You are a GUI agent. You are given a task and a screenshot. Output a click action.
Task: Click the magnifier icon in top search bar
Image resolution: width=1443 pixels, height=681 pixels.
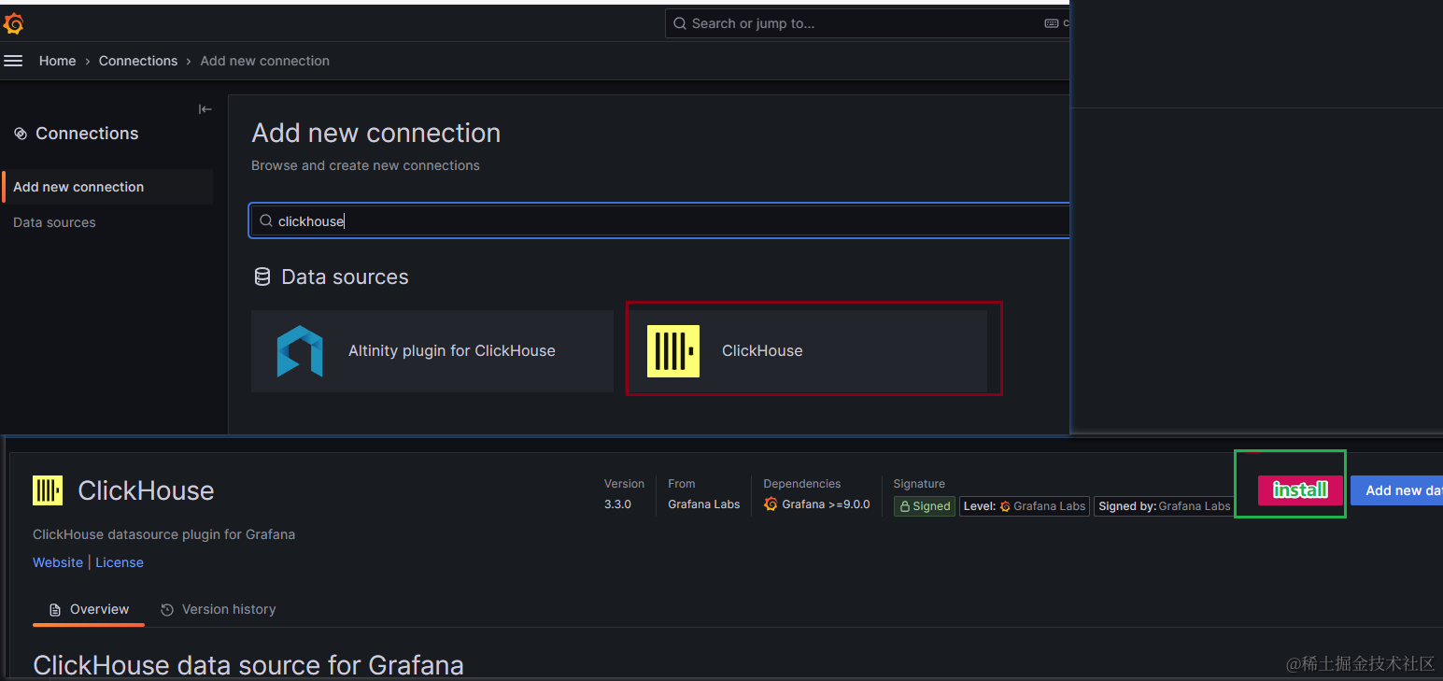point(680,23)
